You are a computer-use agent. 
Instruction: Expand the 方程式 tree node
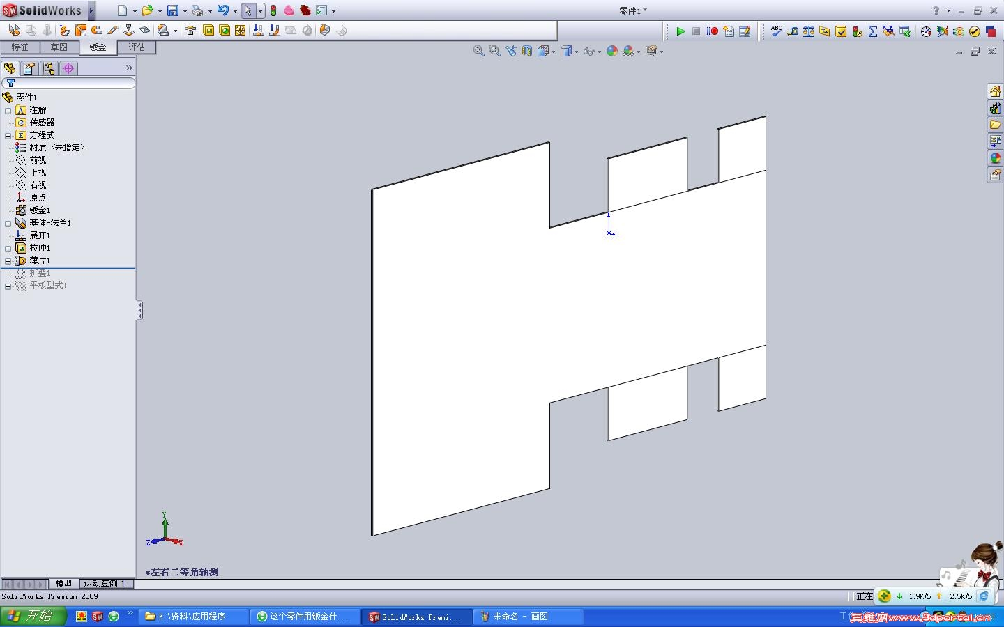coord(8,135)
